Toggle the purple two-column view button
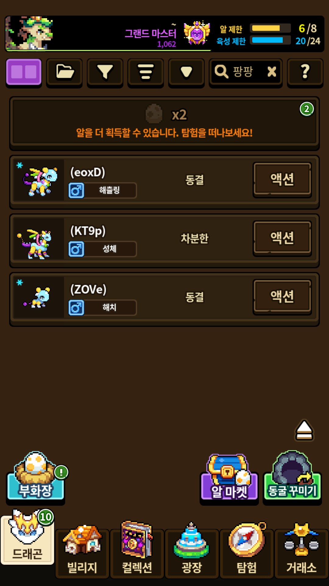Image resolution: width=329 pixels, height=586 pixels. (24, 72)
